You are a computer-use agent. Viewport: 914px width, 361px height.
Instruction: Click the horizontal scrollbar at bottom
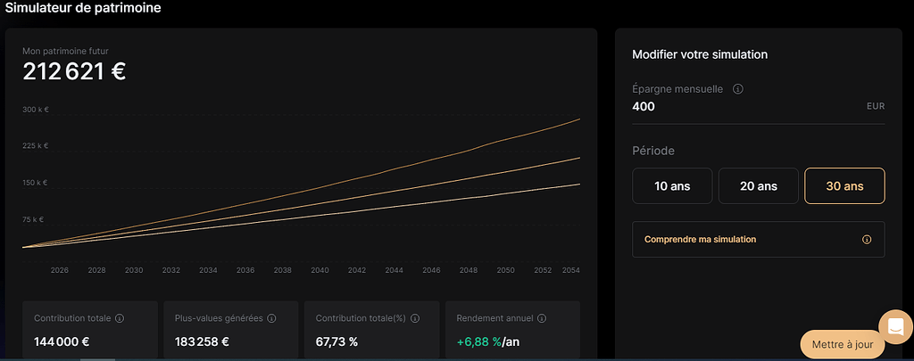click(98, 359)
